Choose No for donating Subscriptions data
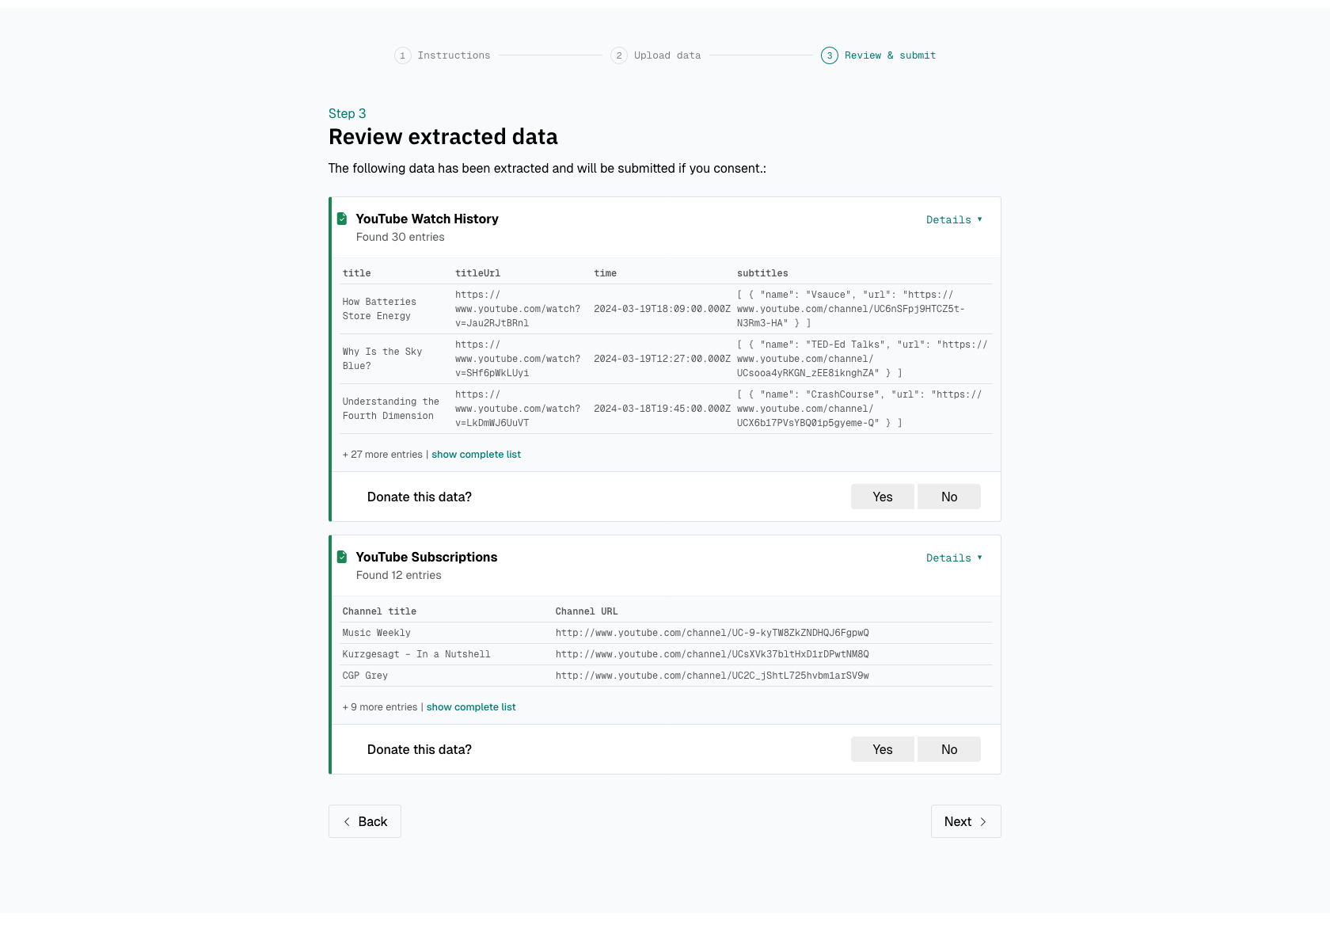 [x=949, y=749]
